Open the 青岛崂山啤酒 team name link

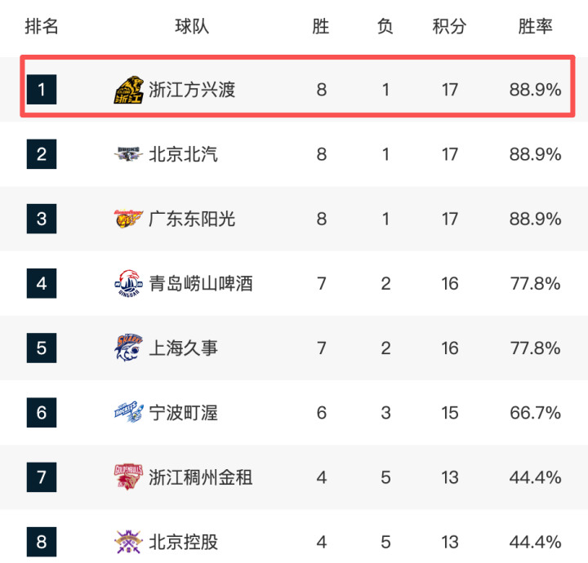(200, 283)
